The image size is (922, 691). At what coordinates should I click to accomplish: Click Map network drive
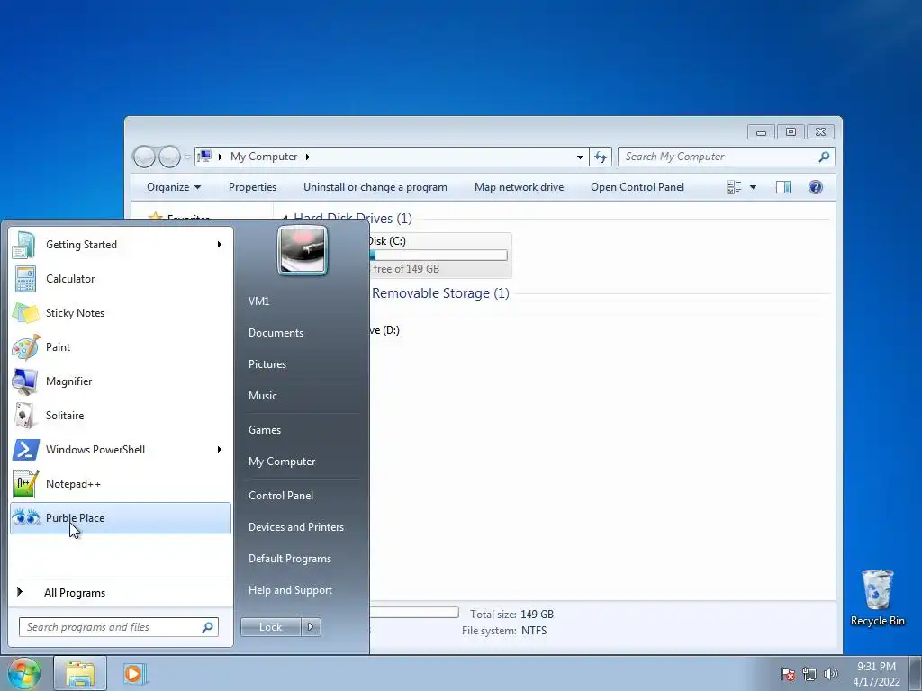[x=520, y=187]
